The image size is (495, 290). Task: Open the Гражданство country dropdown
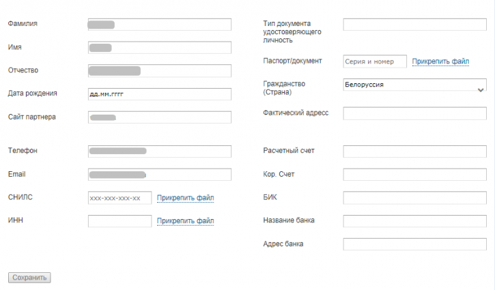coord(414,85)
